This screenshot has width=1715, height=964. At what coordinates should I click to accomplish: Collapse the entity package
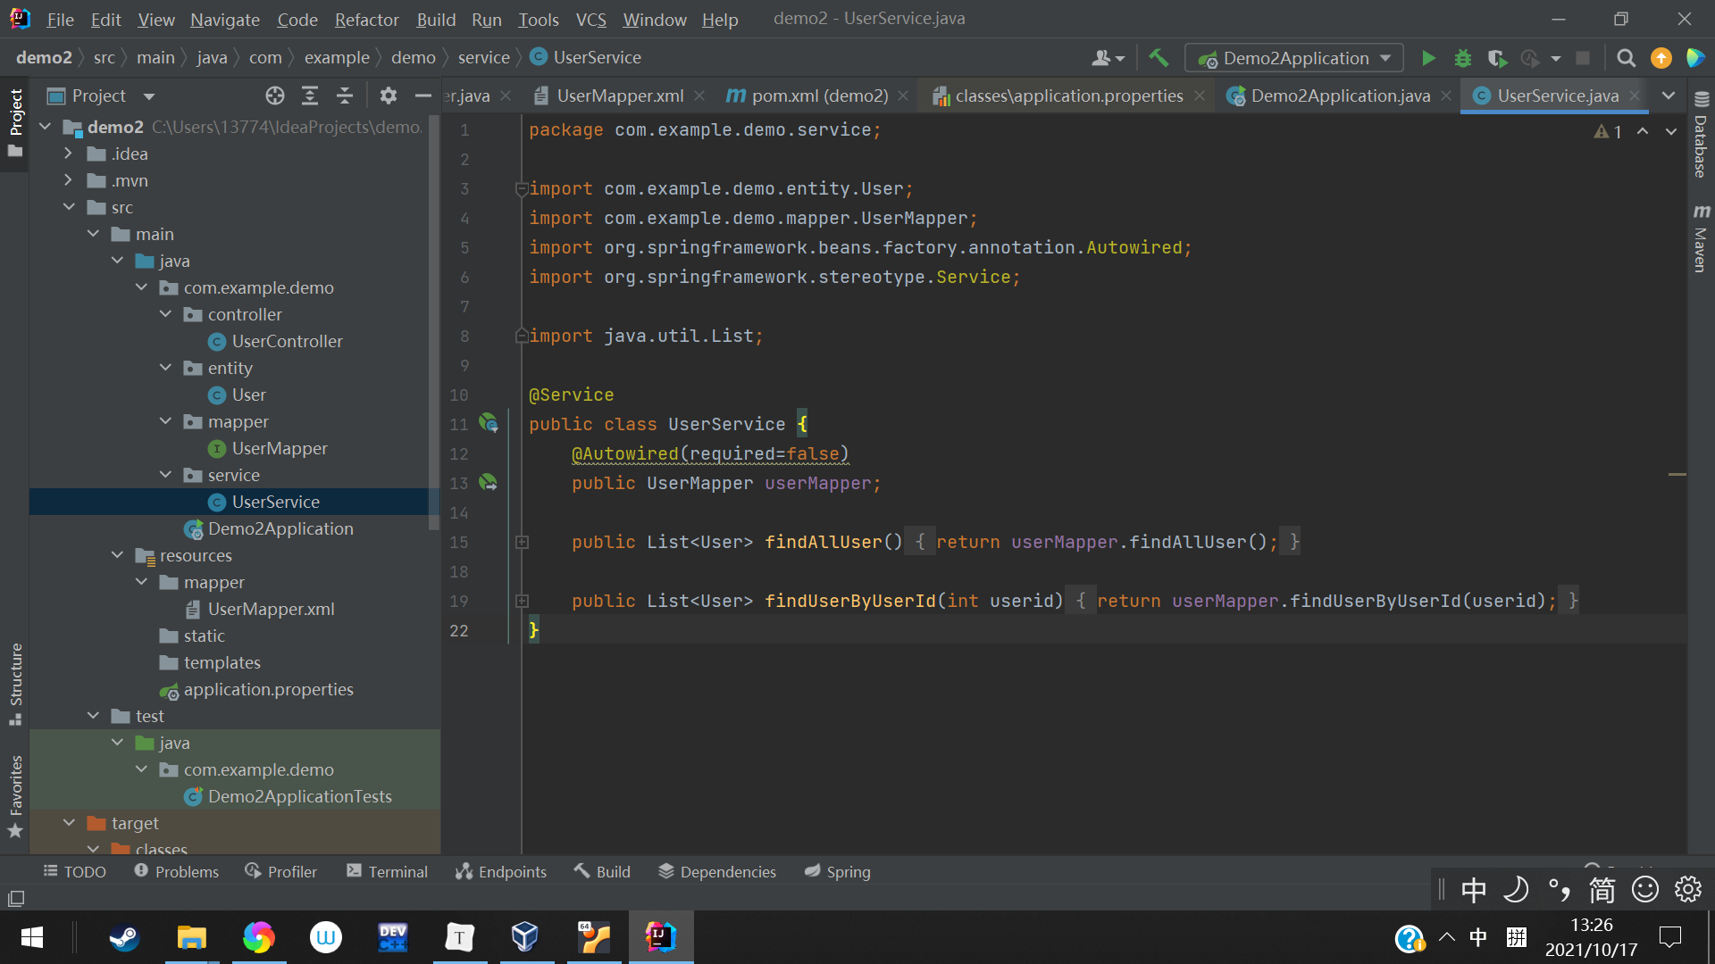pyautogui.click(x=165, y=368)
